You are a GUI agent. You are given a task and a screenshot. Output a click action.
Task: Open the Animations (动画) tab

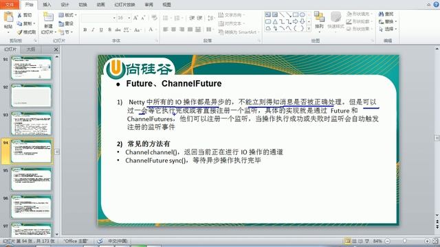coord(101,5)
